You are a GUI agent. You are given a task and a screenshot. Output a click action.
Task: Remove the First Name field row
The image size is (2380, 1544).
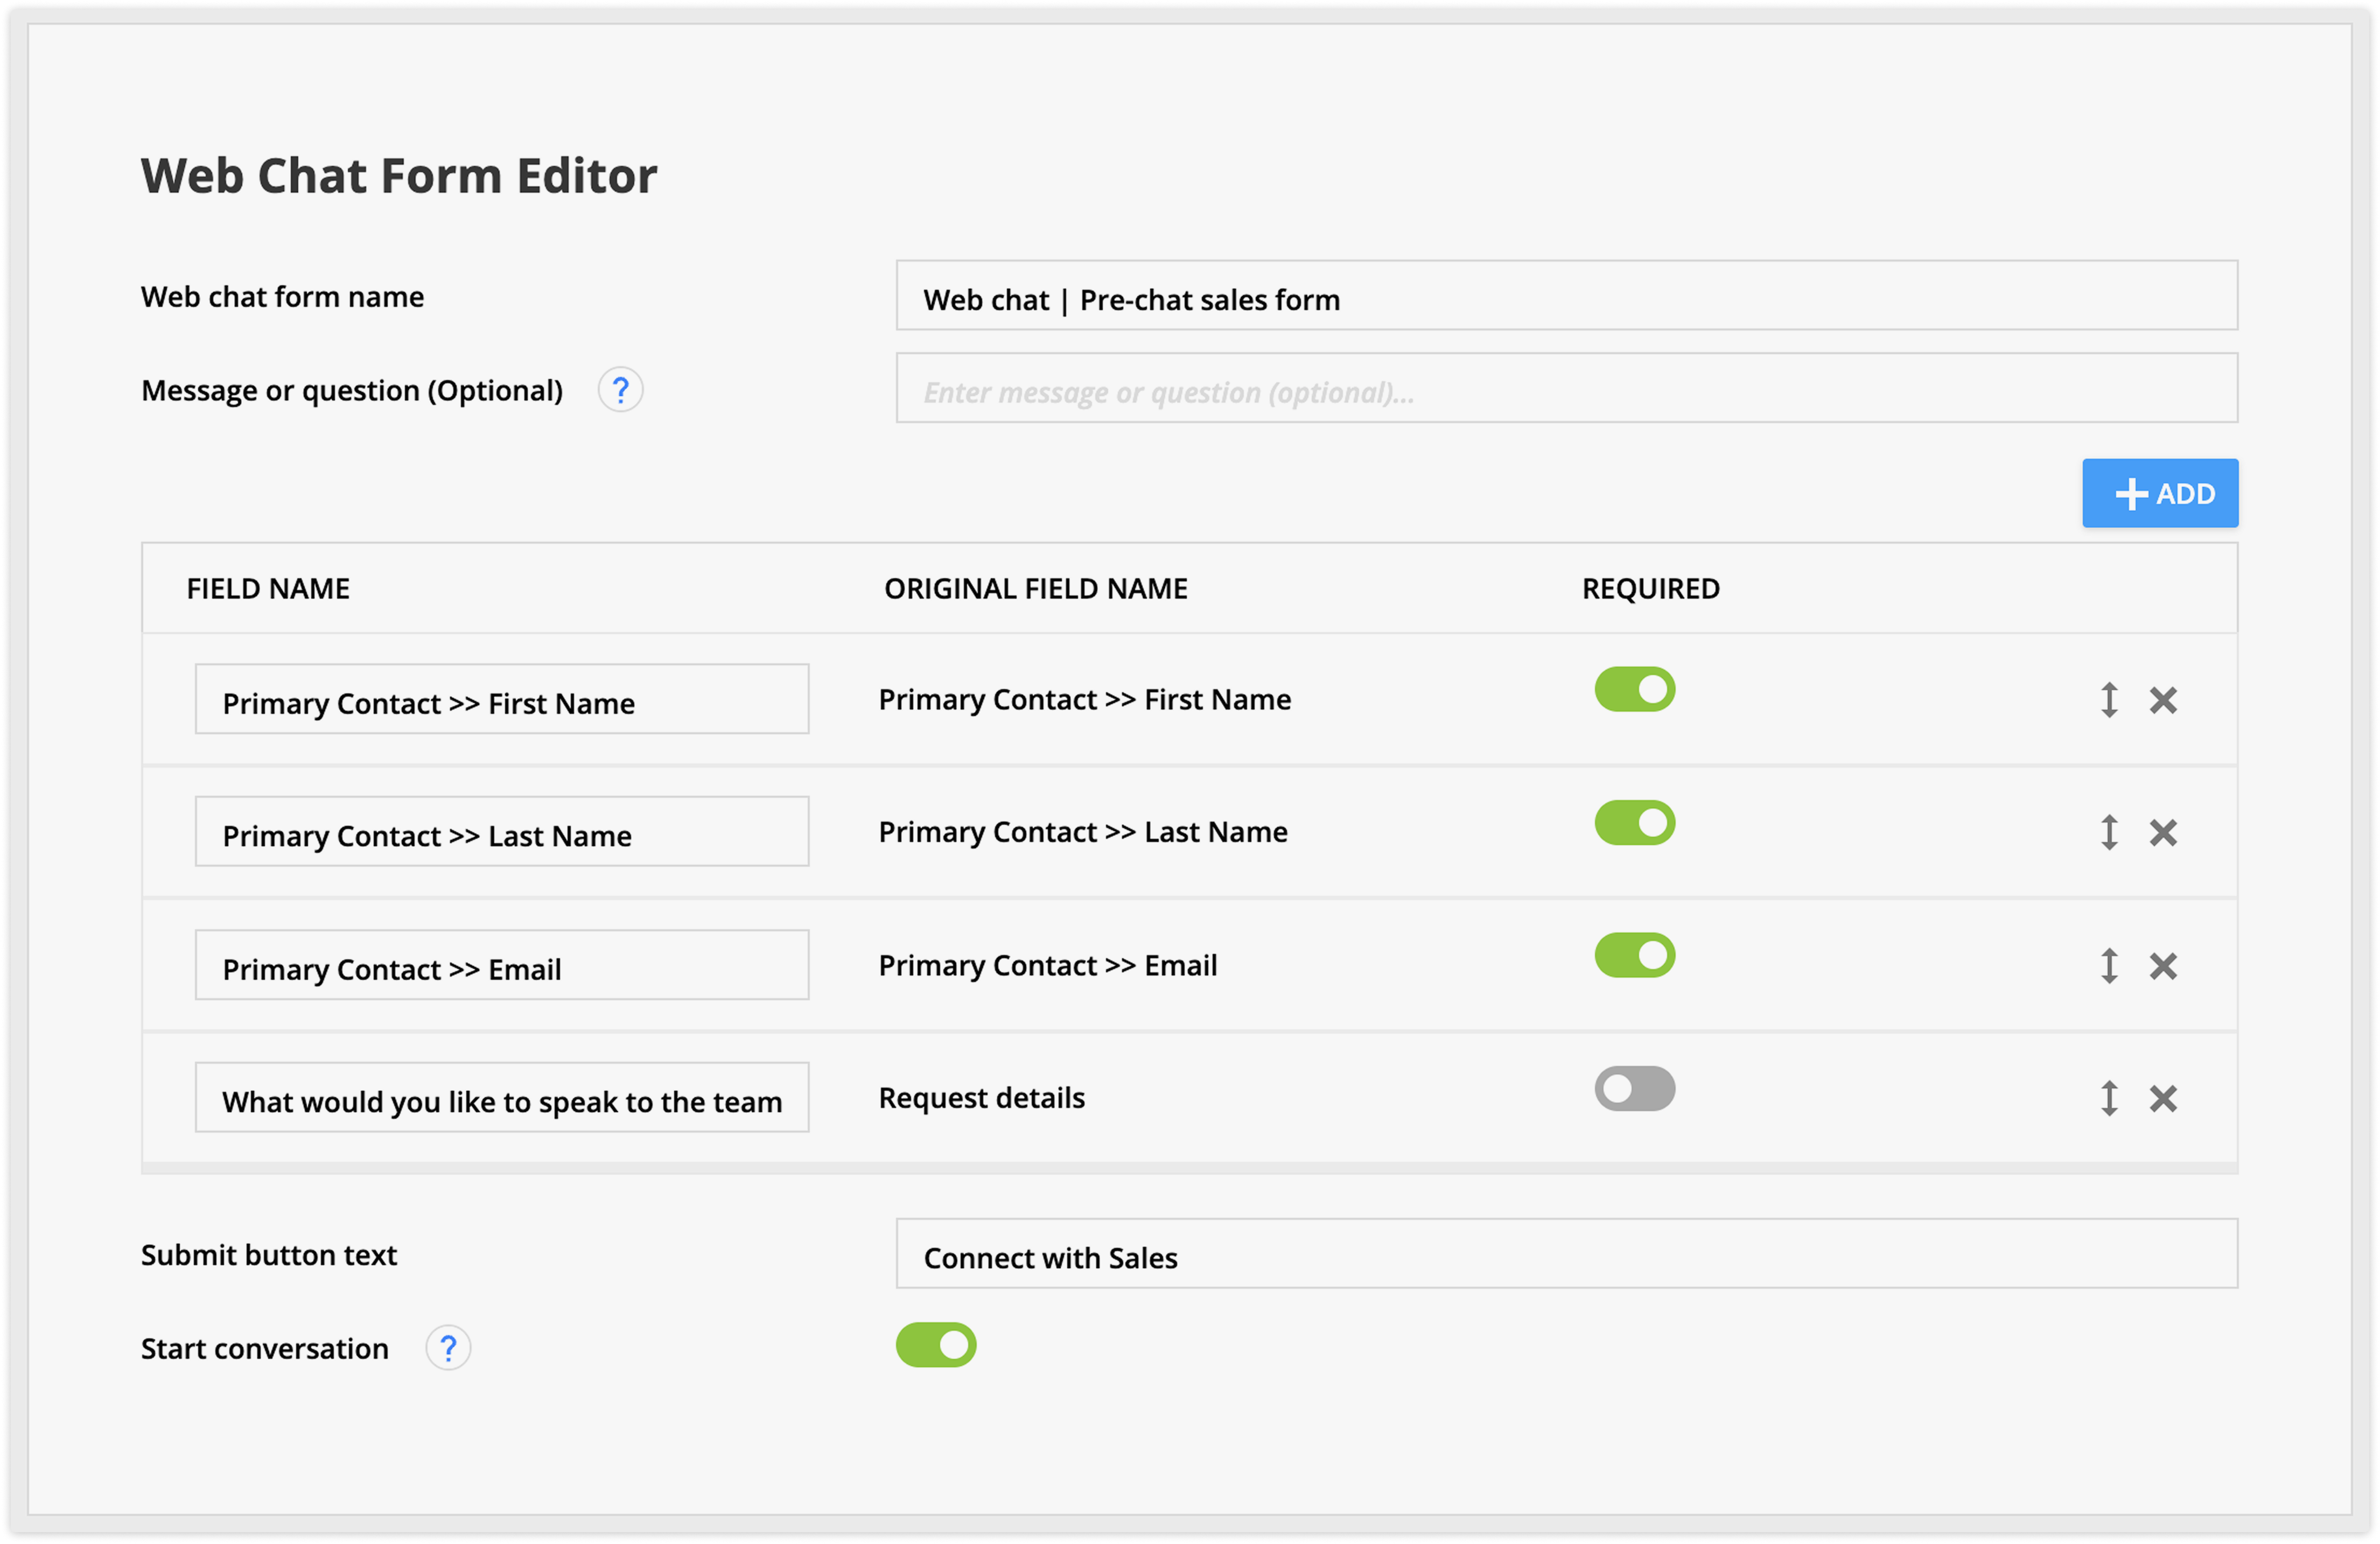[2163, 700]
